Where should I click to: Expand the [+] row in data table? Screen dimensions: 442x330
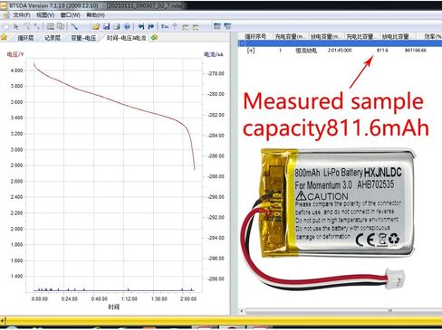coord(251,51)
